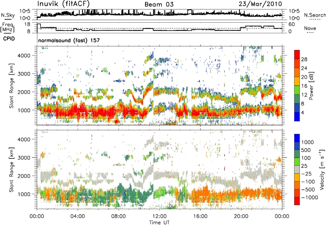Click the blue top of velocity colorbar
Image resolution: width=326 pixels, height=225 pixels.
[297, 138]
